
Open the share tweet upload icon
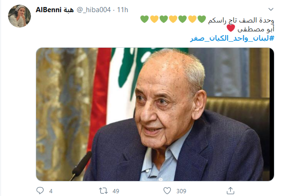tap(230, 190)
